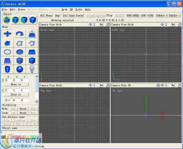Open Camera menu in Left view
Image resolution: width=183 pixels, height=149 pixels.
[x=115, y=25]
